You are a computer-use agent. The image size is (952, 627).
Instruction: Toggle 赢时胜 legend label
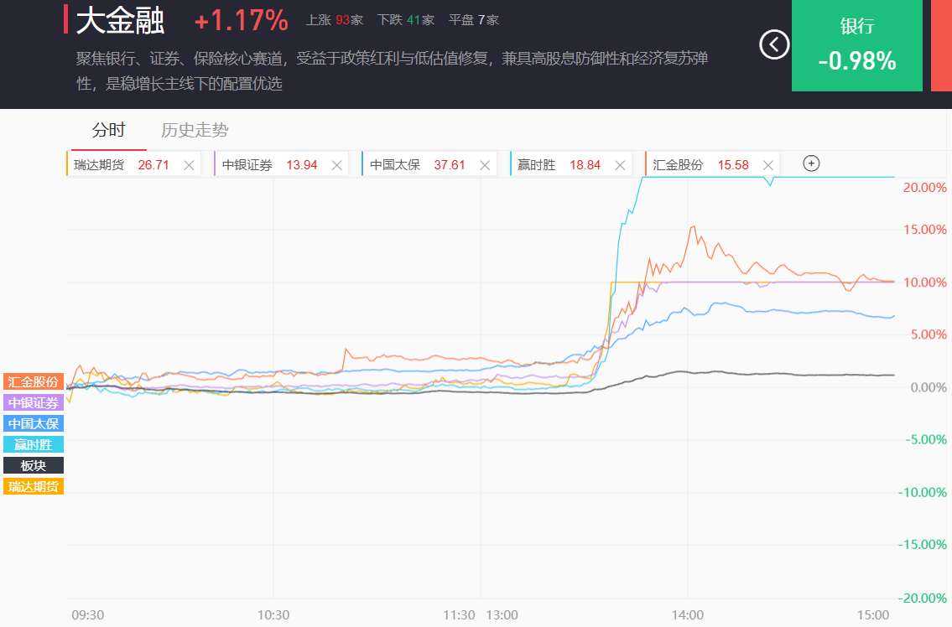point(34,444)
